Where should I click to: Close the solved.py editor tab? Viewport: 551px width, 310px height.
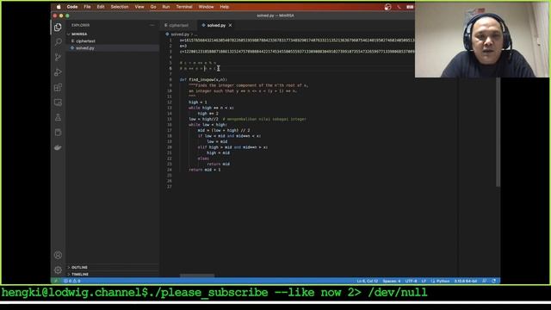coord(230,25)
